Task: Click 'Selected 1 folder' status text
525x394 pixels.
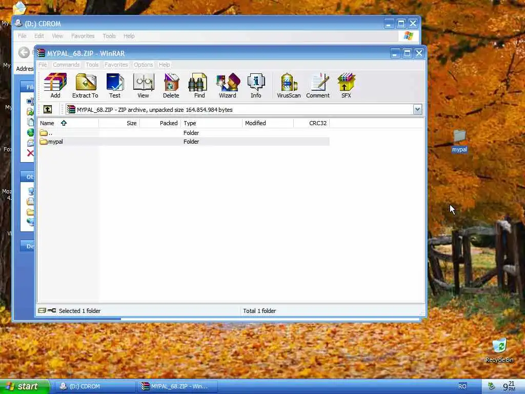Action: [79, 311]
